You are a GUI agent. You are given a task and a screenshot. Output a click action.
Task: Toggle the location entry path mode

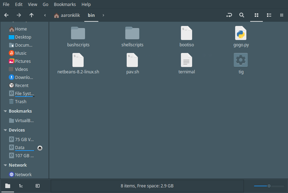click(x=229, y=15)
